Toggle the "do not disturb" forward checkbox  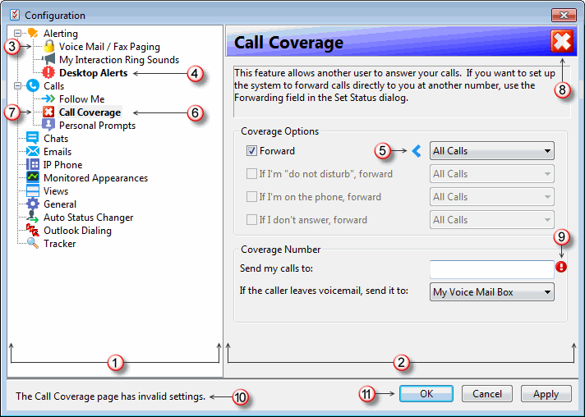pyautogui.click(x=252, y=174)
